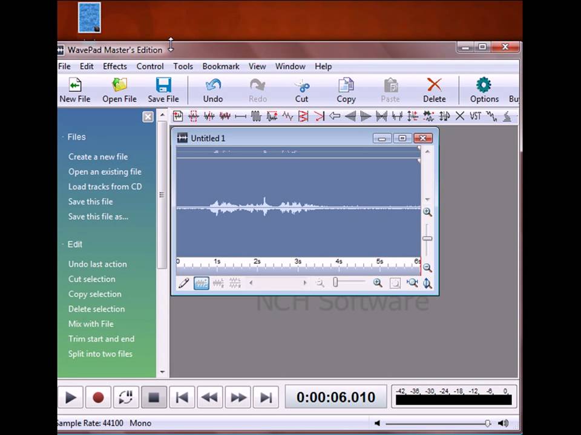This screenshot has width=581, height=435.
Task: Cut selection with the scissors icon
Action: point(302,90)
